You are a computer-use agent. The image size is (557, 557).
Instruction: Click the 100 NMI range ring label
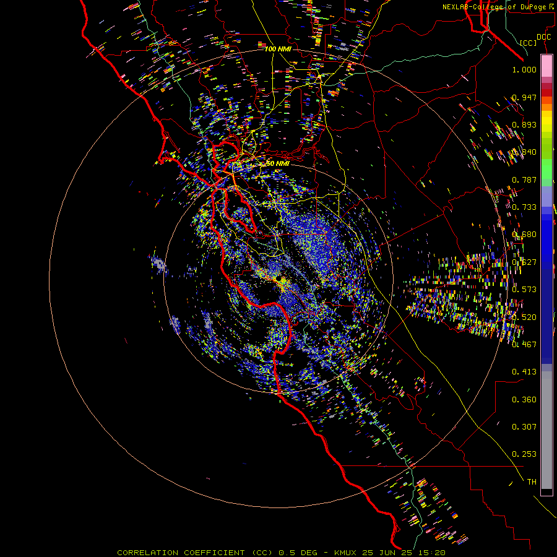(278, 49)
